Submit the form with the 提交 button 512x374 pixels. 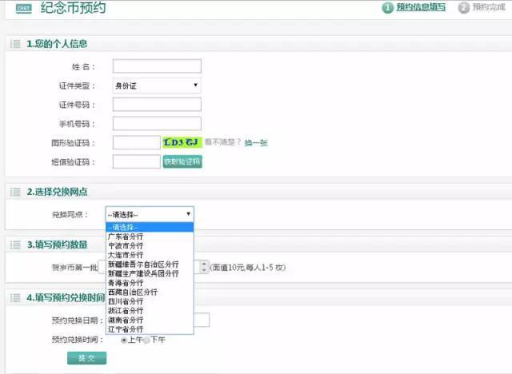point(86,358)
